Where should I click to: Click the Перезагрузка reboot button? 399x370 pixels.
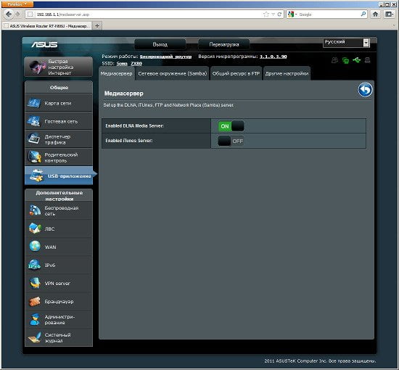coord(224,44)
